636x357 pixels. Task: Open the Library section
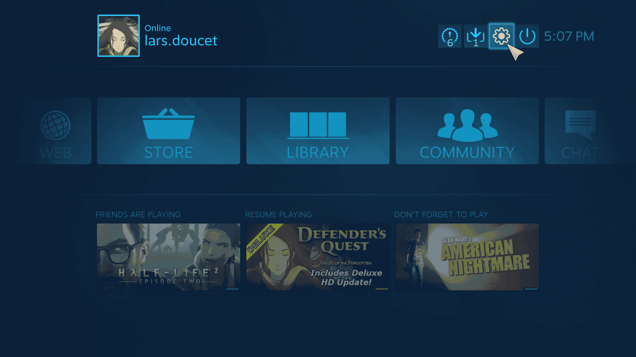318,131
